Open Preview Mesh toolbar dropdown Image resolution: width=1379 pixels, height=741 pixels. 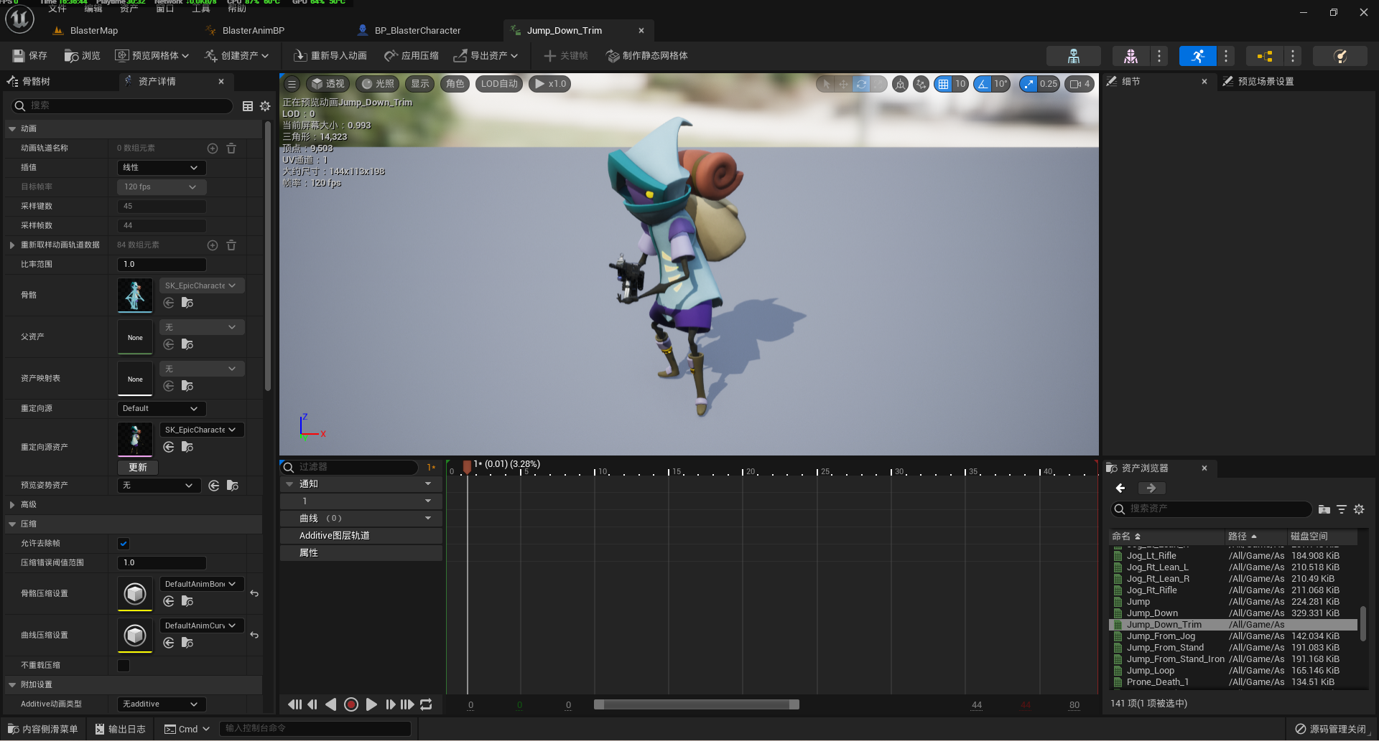(152, 56)
